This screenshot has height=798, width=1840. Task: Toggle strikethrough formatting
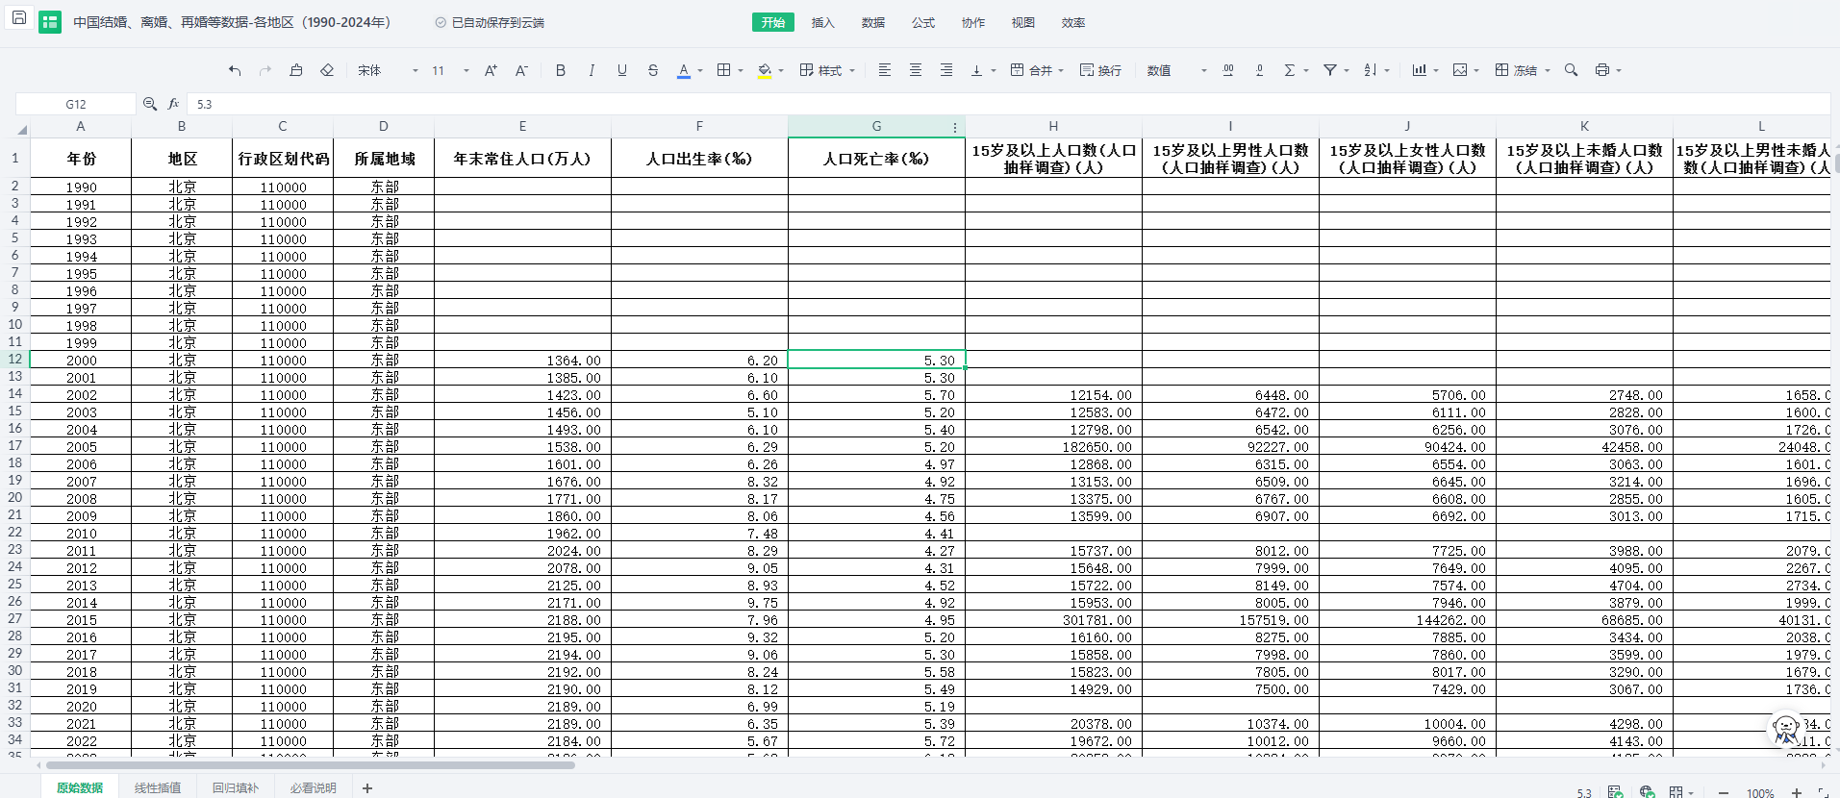click(x=653, y=70)
